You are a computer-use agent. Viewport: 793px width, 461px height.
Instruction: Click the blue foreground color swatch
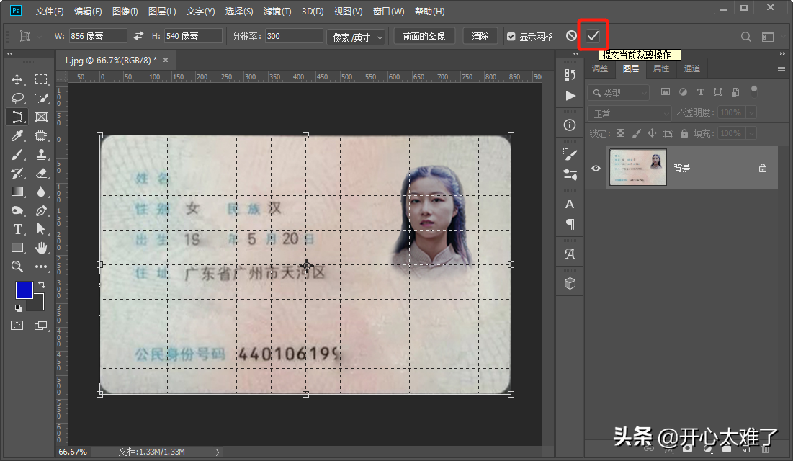pos(24,290)
